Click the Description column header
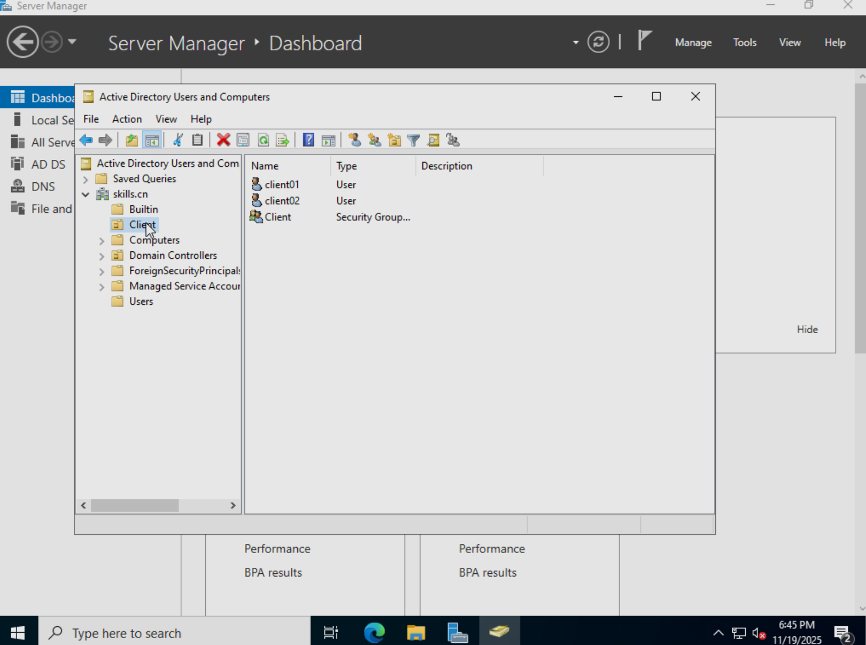This screenshot has width=866, height=645. tap(480, 166)
